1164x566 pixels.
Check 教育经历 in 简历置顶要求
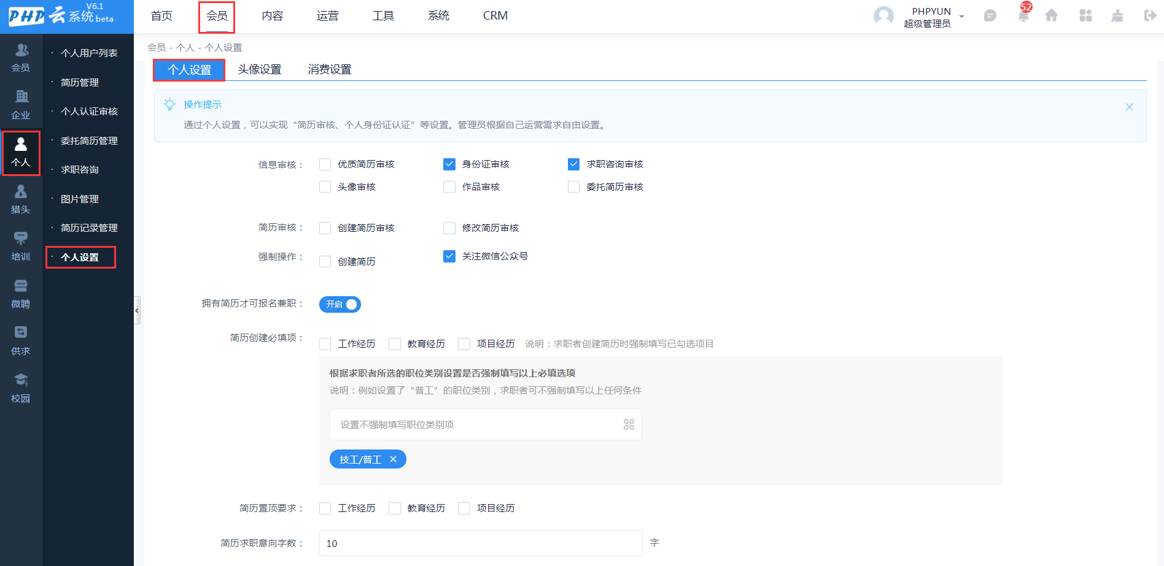point(395,508)
